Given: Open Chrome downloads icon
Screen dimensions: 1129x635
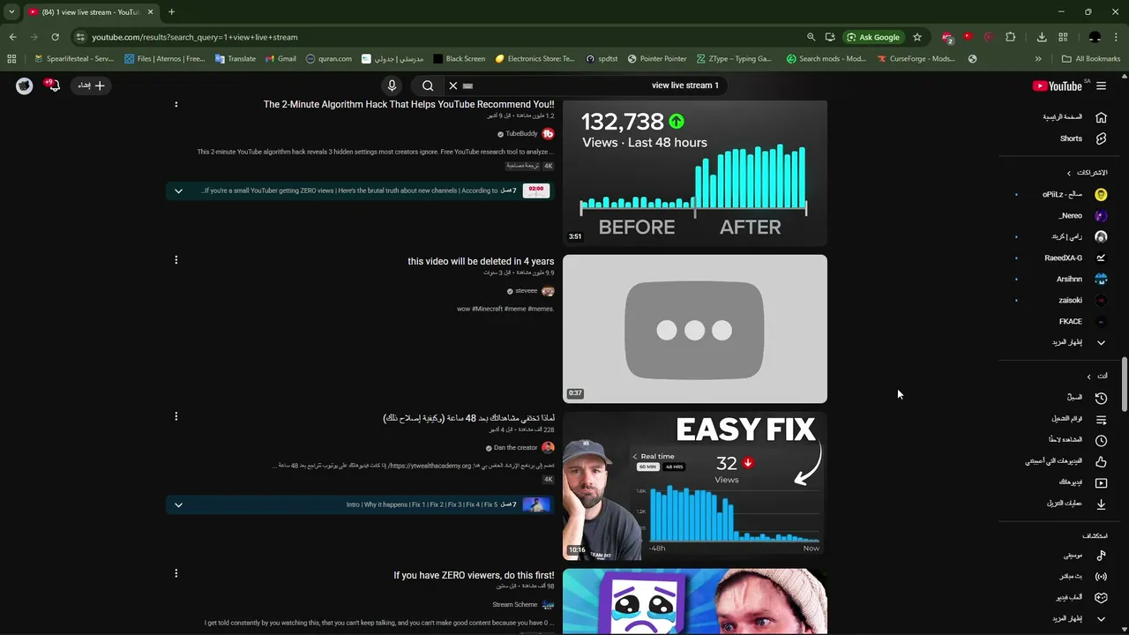Looking at the screenshot, I should click(1042, 37).
